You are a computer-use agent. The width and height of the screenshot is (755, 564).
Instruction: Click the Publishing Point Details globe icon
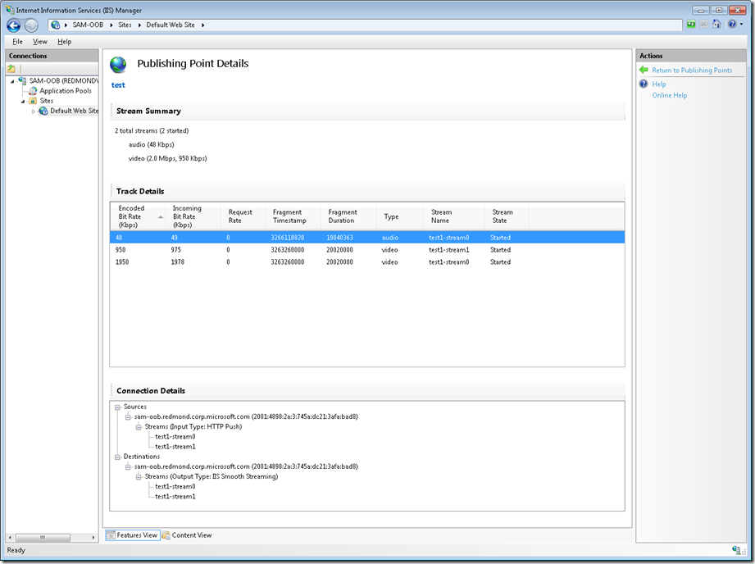point(118,65)
